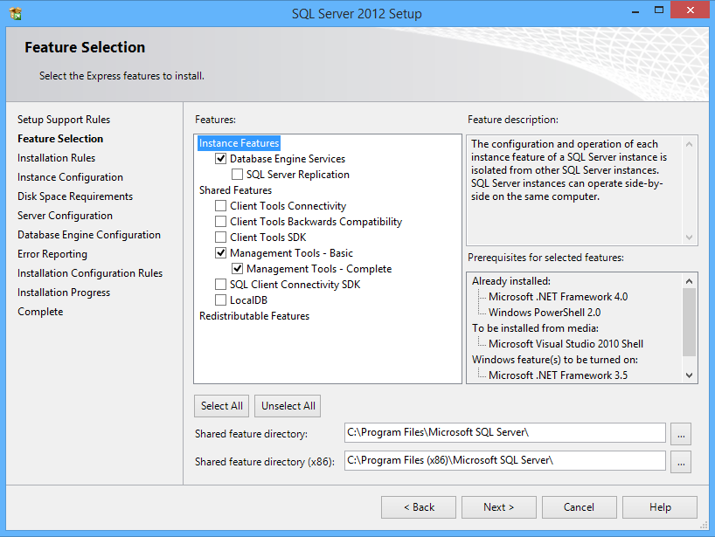
Task: Minimize the SQL Server 2012 Setup window
Action: tap(635, 11)
